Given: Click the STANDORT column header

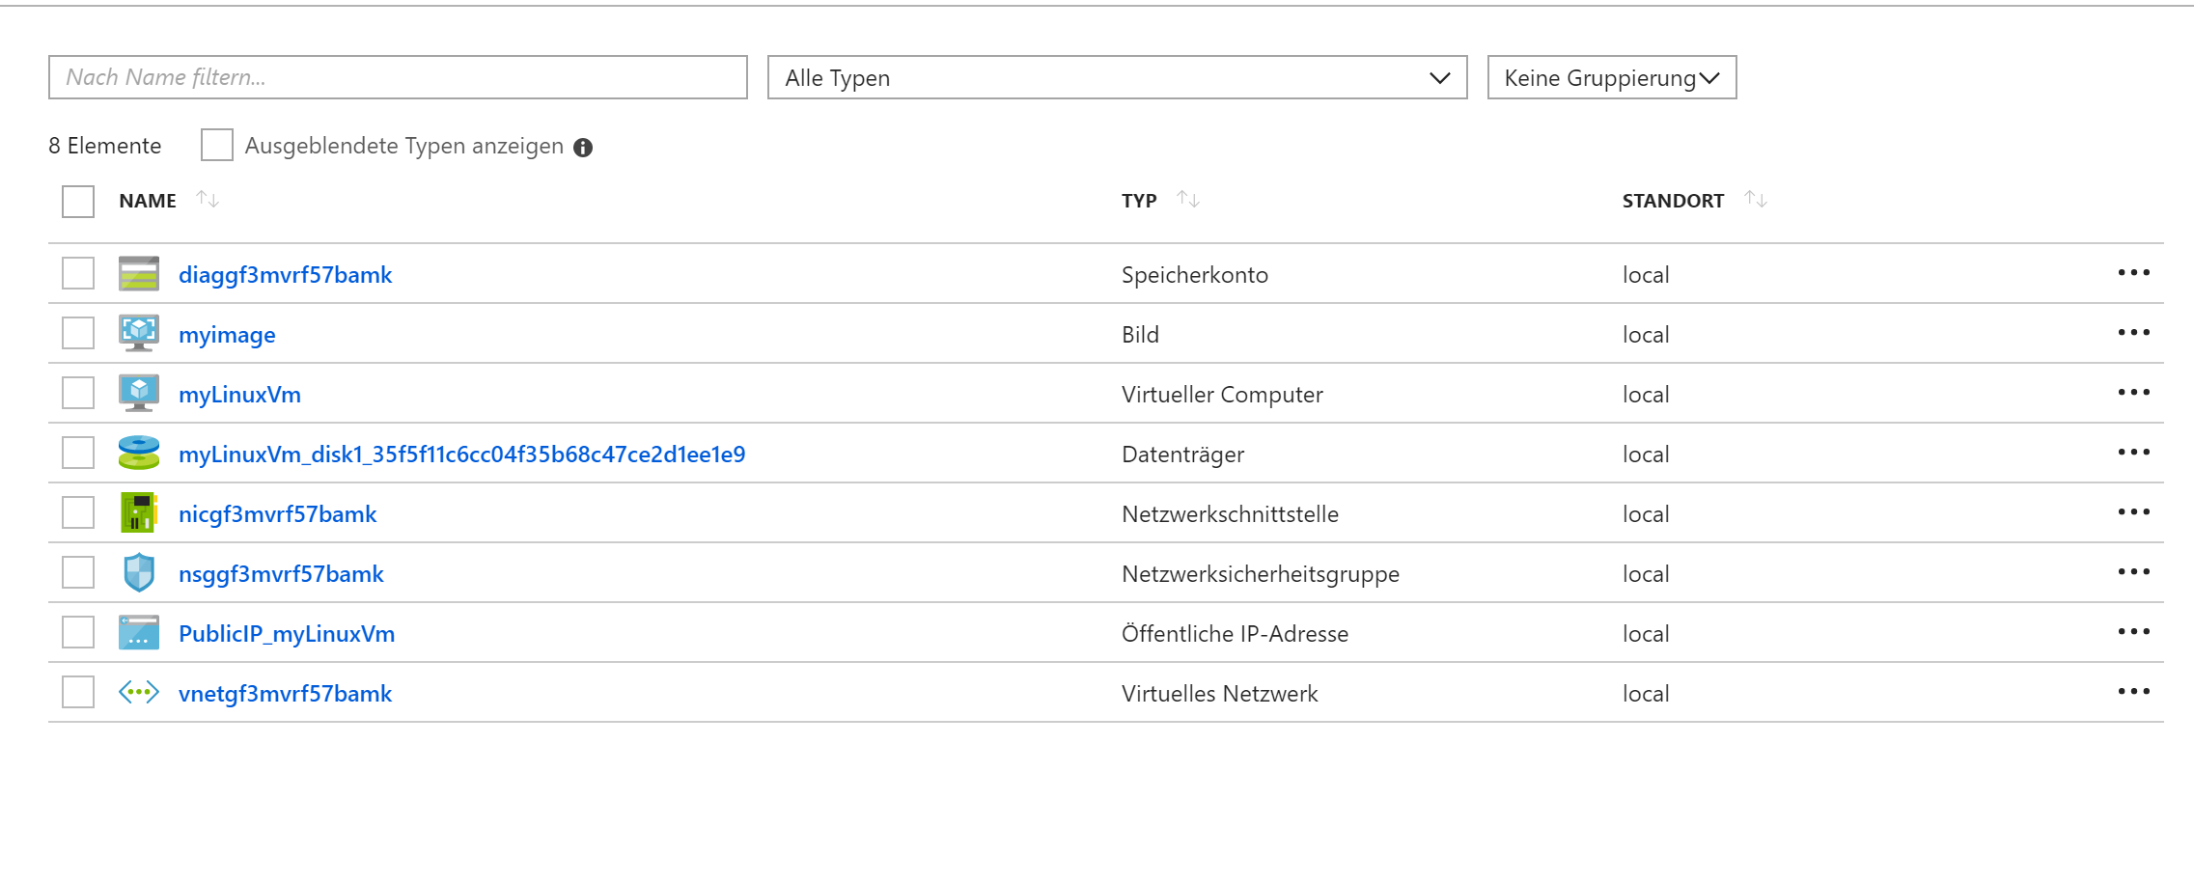Looking at the screenshot, I should [x=1673, y=201].
